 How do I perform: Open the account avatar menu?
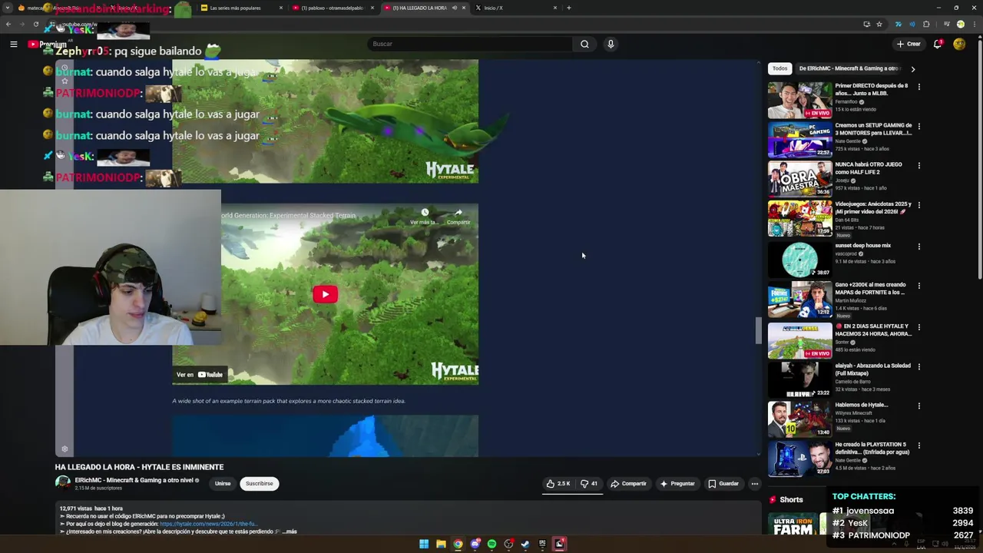coord(959,44)
